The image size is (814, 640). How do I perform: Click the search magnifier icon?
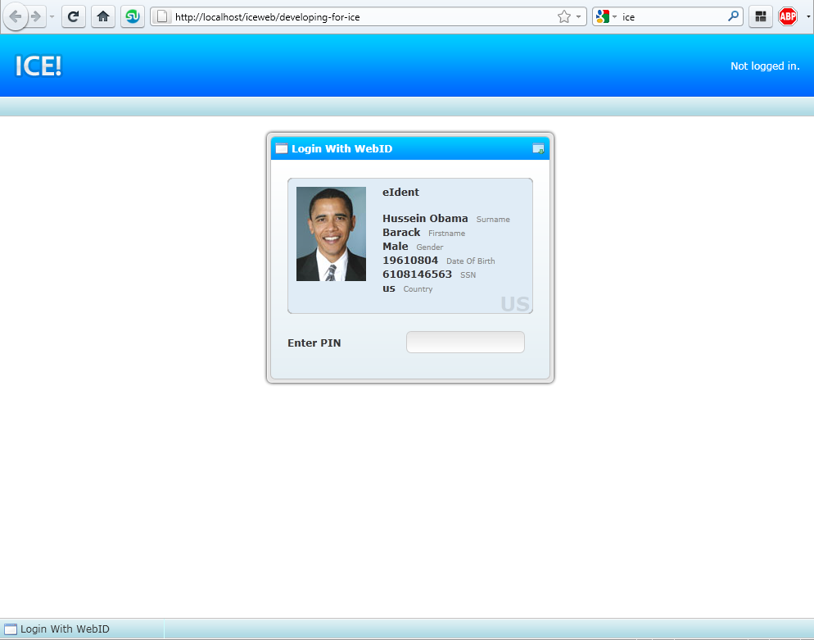point(733,16)
